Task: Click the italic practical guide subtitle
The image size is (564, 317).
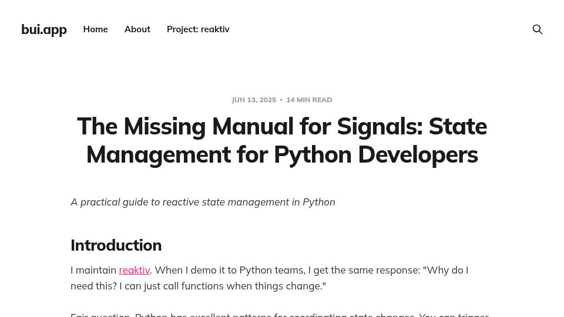Action: (203, 202)
